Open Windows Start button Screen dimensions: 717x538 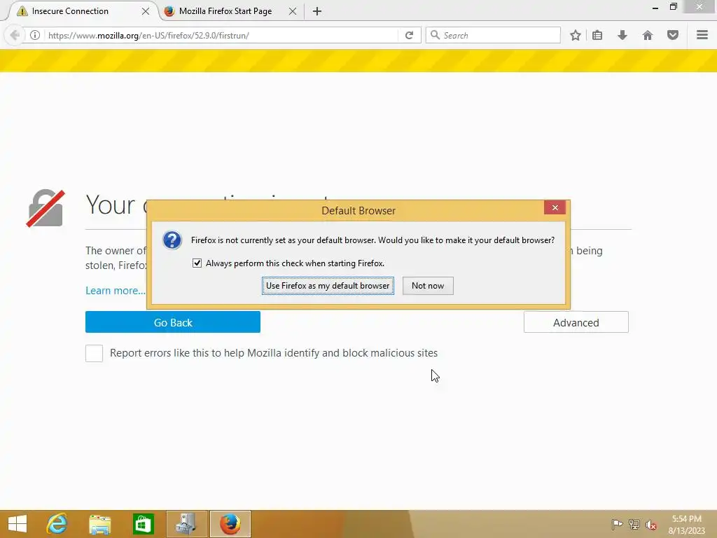click(18, 524)
